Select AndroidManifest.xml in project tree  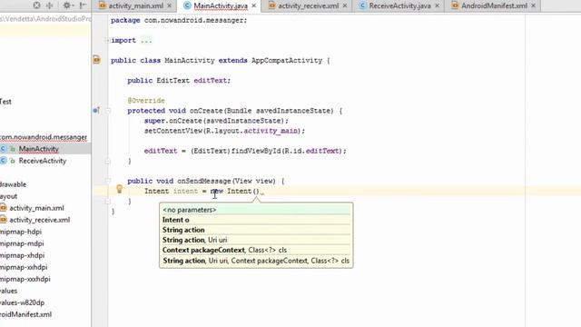point(26,314)
